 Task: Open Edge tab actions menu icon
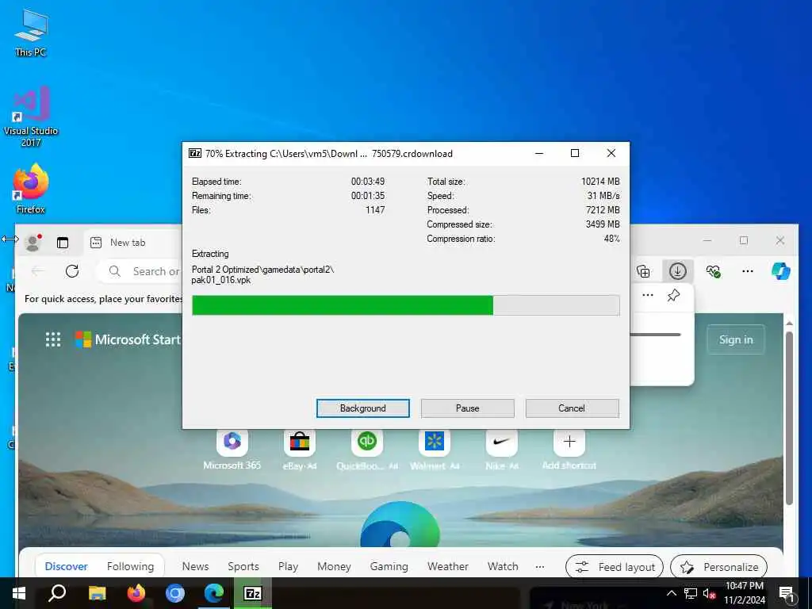63,243
